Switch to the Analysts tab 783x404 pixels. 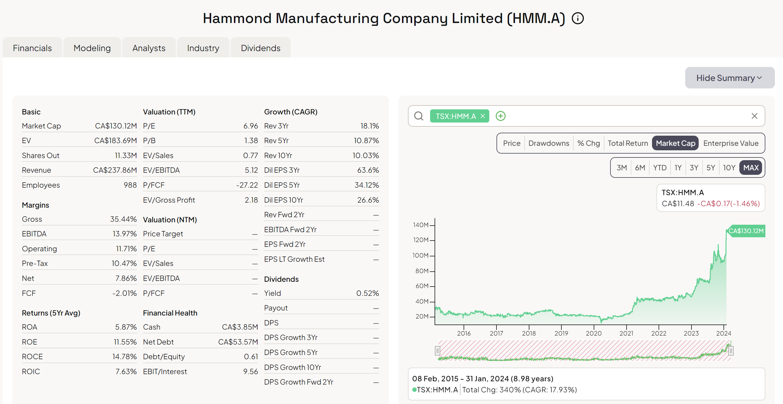(149, 48)
